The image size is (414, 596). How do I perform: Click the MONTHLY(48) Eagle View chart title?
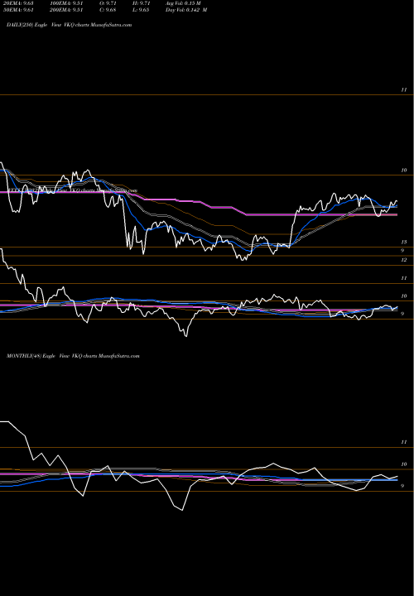(73, 356)
